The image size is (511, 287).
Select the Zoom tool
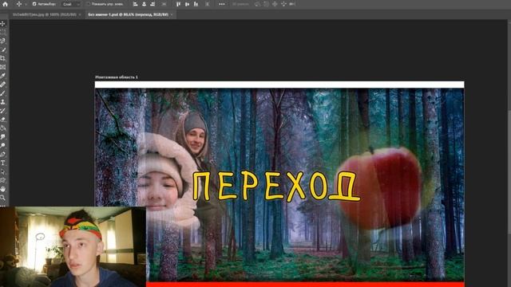tap(3, 198)
